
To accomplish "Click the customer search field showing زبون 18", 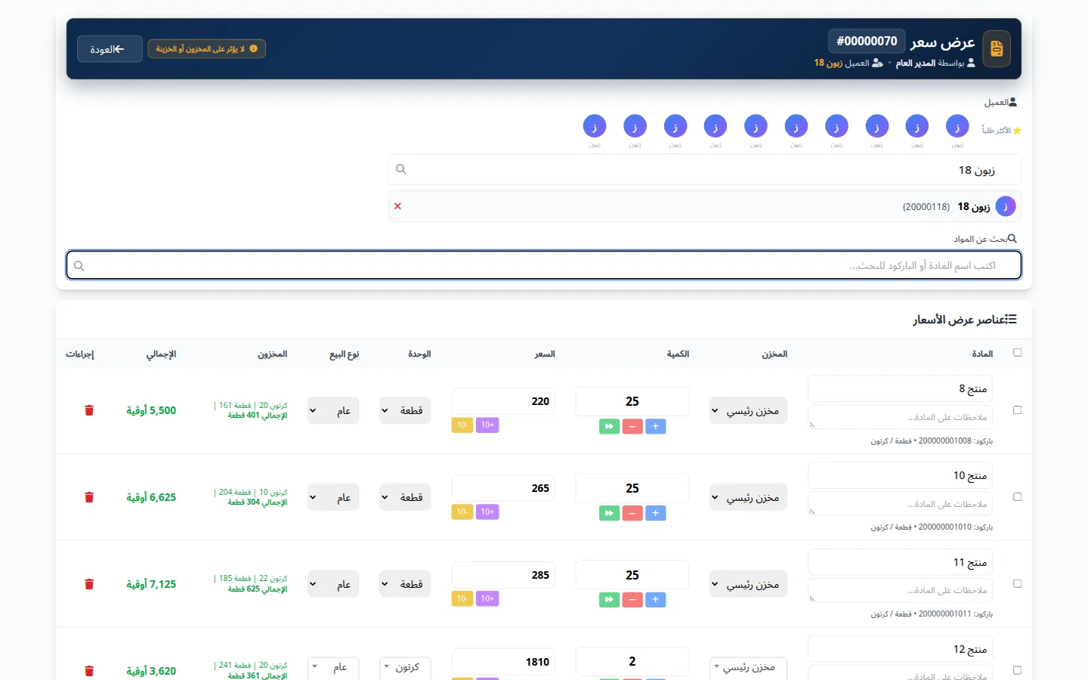I will pyautogui.click(x=705, y=170).
